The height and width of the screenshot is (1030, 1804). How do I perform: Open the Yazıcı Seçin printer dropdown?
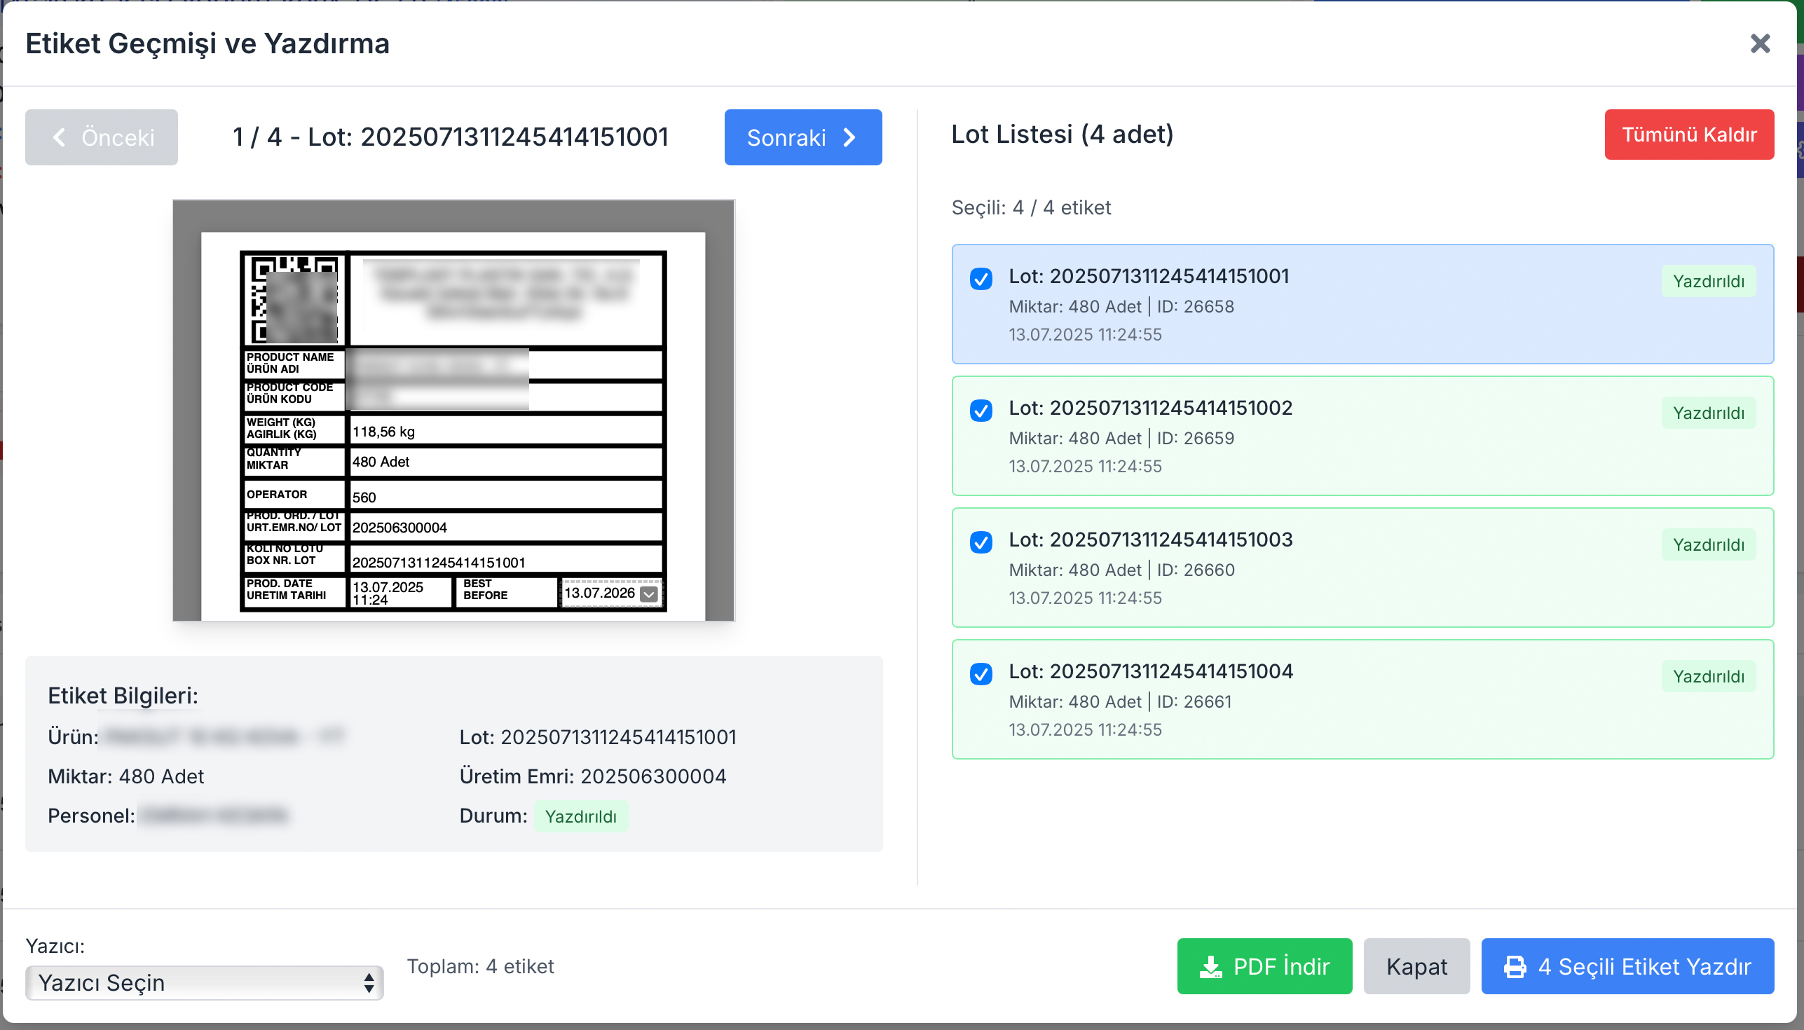point(204,982)
